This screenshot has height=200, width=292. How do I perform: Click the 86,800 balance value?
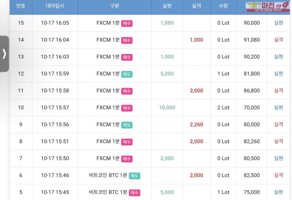(x=252, y=91)
